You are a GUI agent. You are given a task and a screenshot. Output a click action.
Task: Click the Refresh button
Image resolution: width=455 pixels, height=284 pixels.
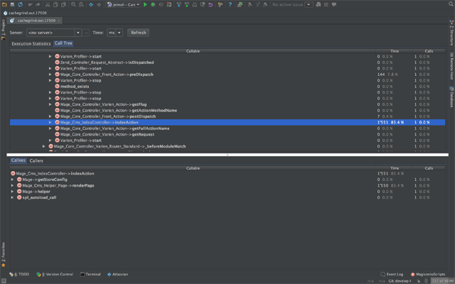click(139, 33)
